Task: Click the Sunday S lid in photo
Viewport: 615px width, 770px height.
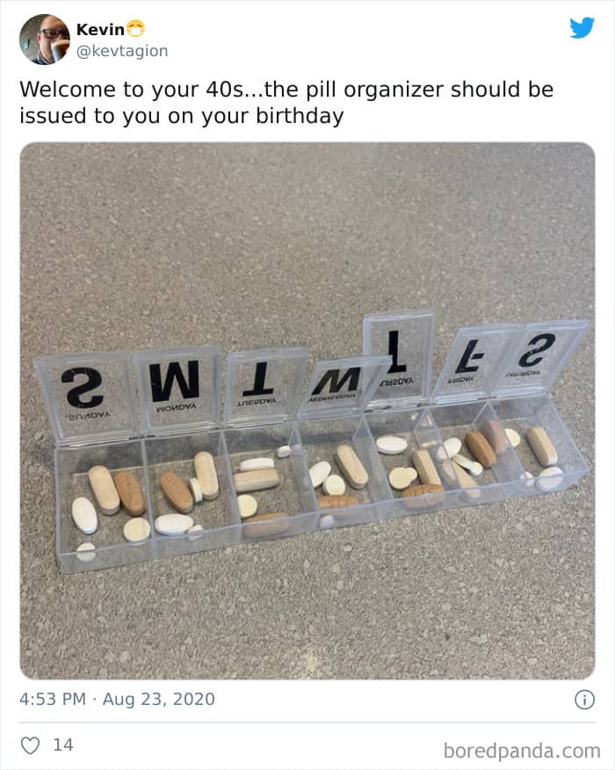Action: click(84, 397)
